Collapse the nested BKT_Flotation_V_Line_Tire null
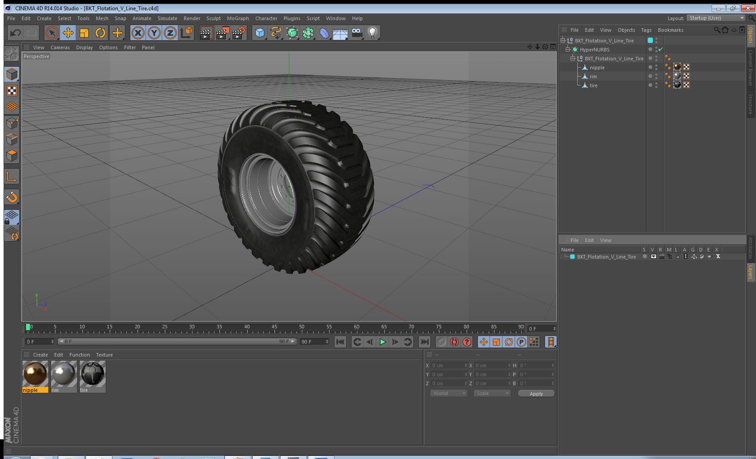756x459 pixels. (572, 58)
